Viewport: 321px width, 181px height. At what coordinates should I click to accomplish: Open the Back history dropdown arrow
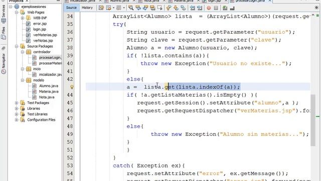click(x=113, y=8)
